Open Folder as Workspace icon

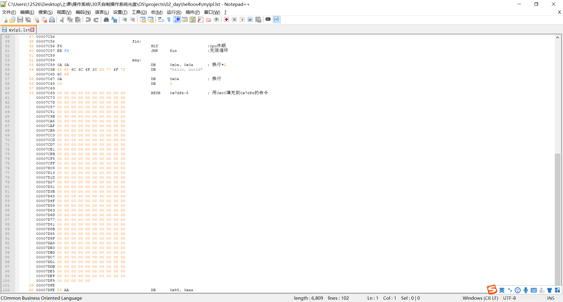[208, 20]
